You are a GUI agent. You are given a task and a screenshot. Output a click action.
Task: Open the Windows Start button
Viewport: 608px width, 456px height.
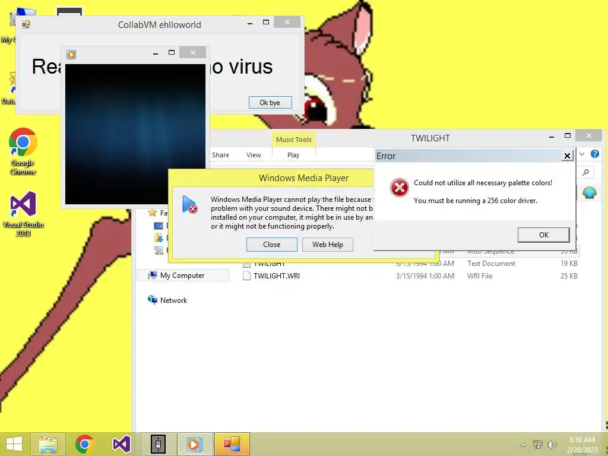(x=14, y=444)
